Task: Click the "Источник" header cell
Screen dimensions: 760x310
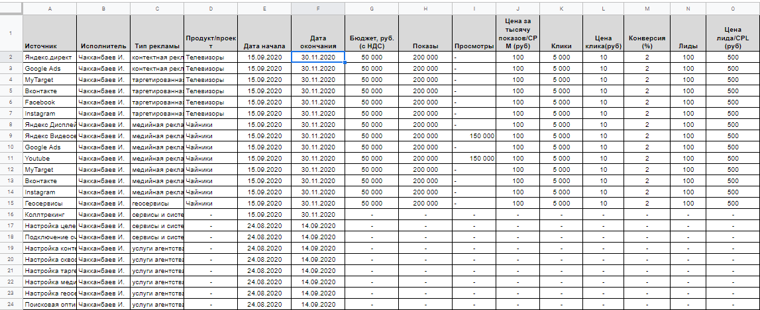Action: pos(50,33)
